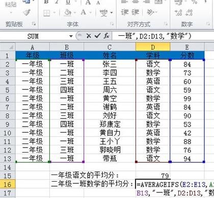Select highlighted column D header

click(x=153, y=47)
